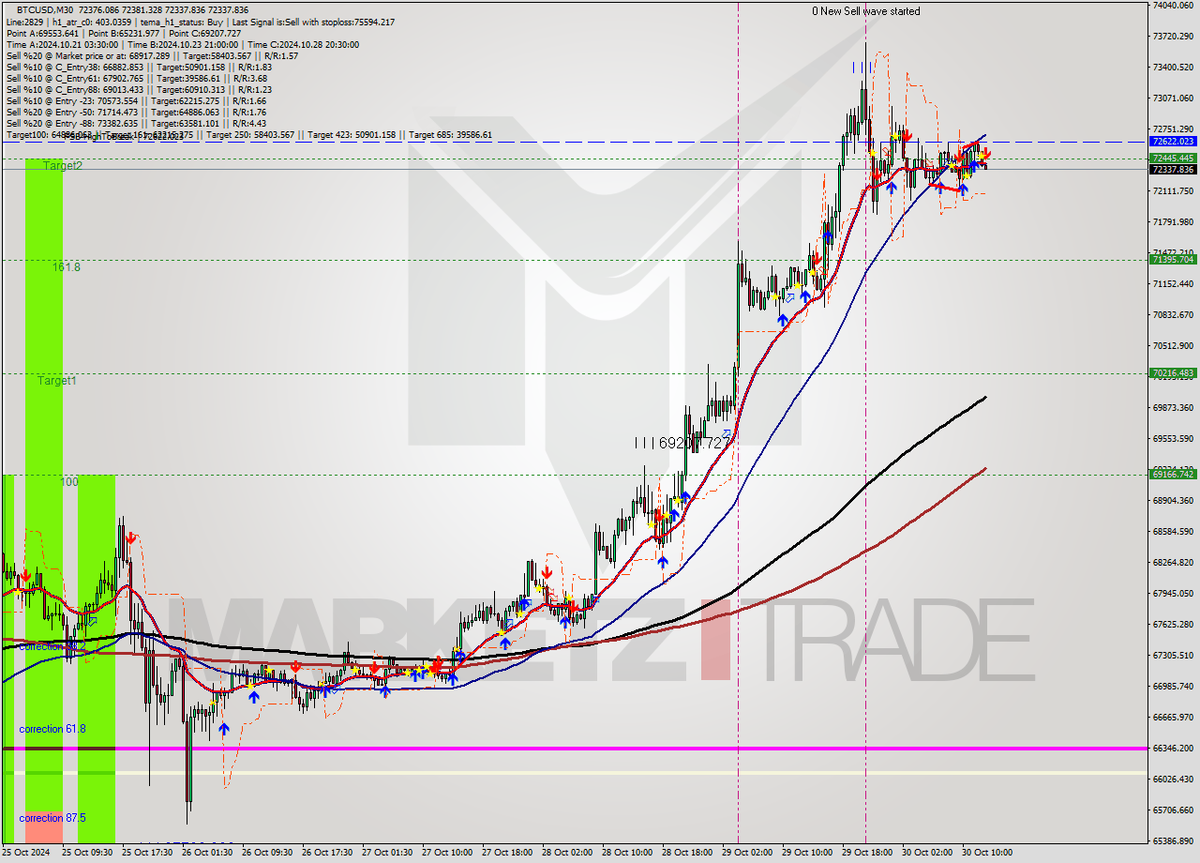The image size is (1200, 863).
Task: Click the green 71395.704 price tag
Action: tap(1173, 260)
